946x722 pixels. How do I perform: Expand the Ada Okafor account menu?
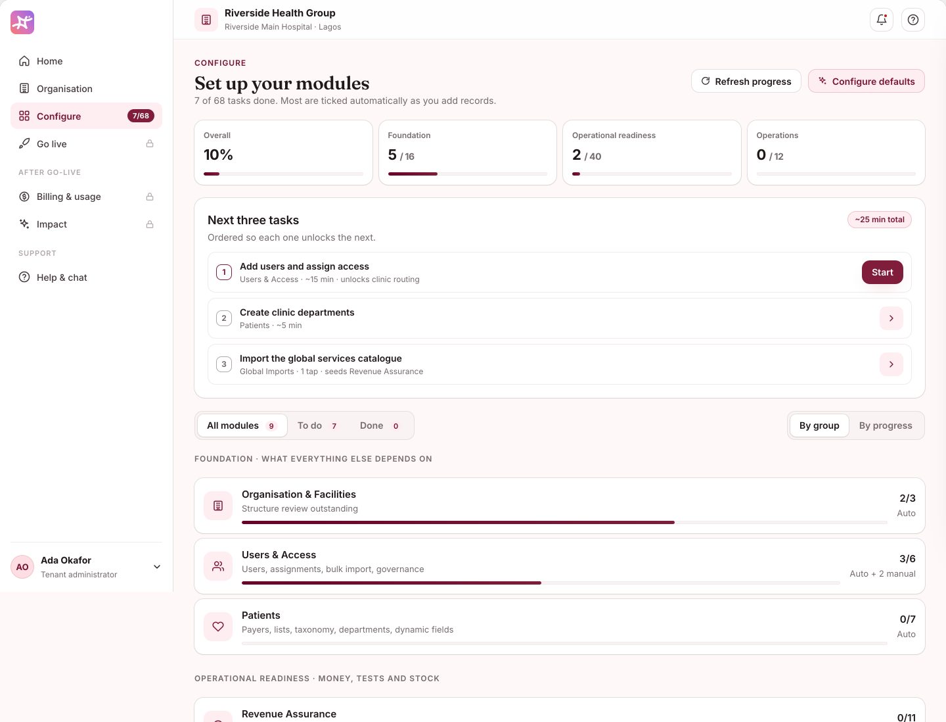tap(157, 567)
